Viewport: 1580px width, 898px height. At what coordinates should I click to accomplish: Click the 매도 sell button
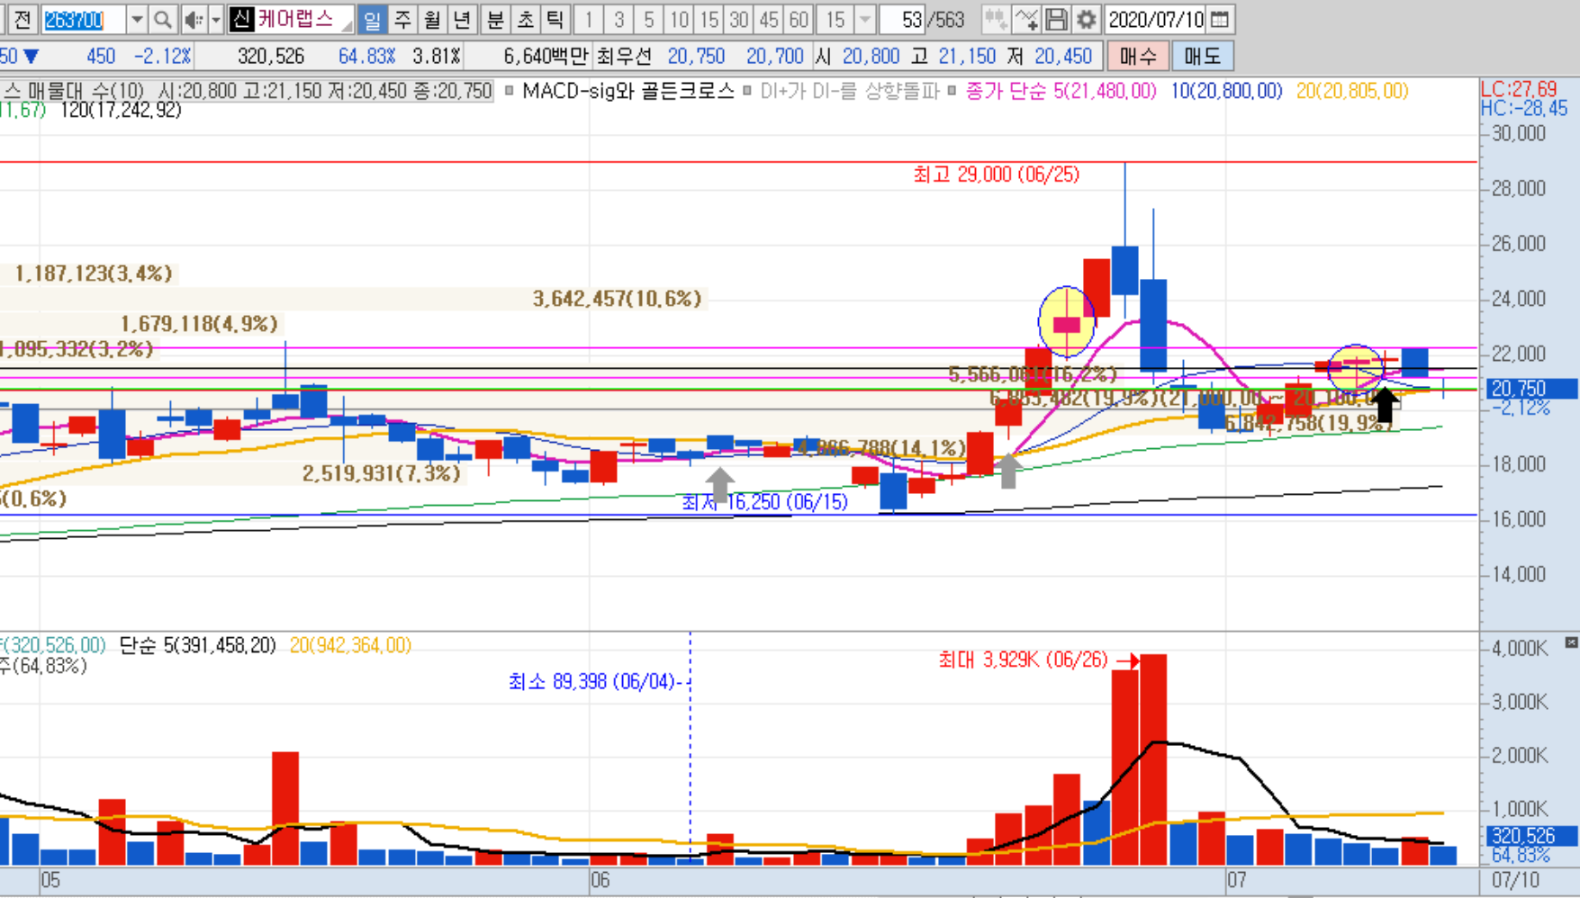(1202, 56)
